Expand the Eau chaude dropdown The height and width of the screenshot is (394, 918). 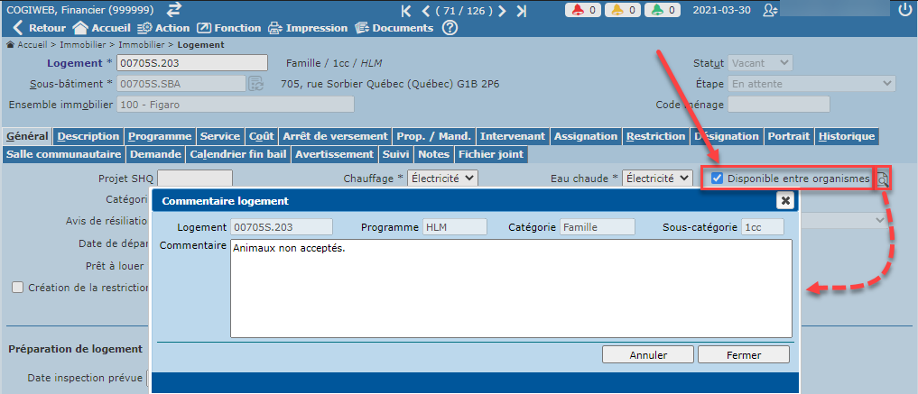point(657,179)
